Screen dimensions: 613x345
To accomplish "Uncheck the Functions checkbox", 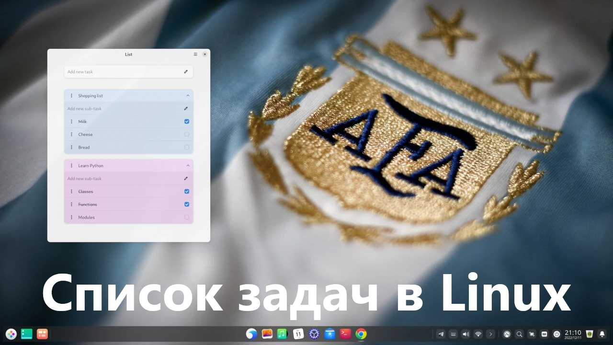I will (187, 204).
